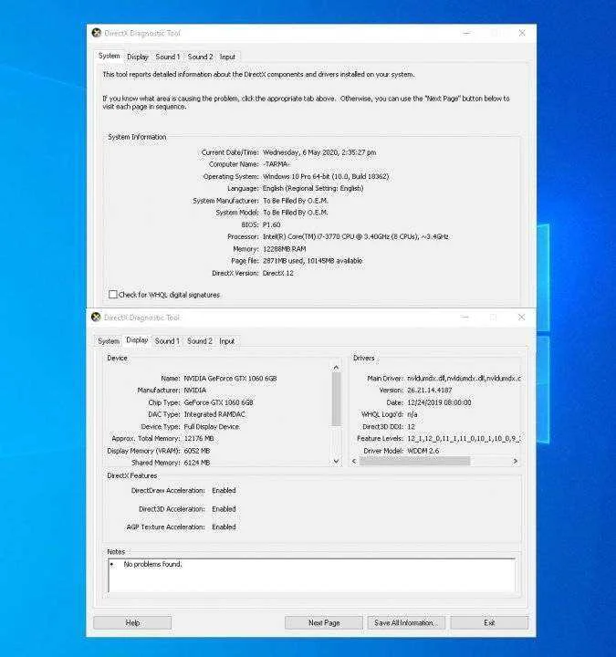This screenshot has width=616, height=657.
Task: Click the Device panel scroll down arrow
Action: tap(336, 461)
